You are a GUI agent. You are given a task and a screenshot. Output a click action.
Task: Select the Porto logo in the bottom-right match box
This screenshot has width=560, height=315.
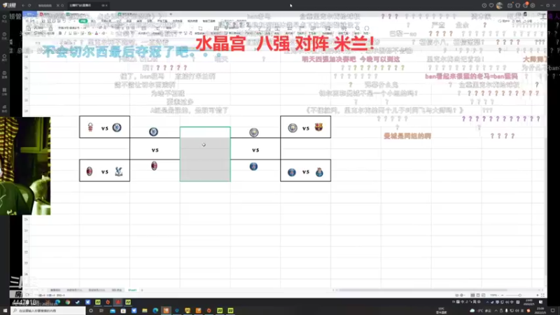319,172
